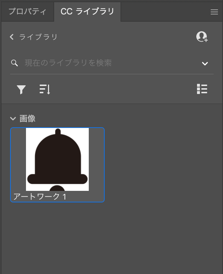The height and width of the screenshot is (274, 223).
Task: Click the 画像 section heading
Action: tap(27, 119)
